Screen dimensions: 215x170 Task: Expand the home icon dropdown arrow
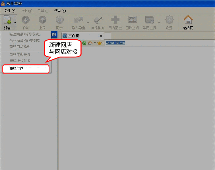coord(95,43)
